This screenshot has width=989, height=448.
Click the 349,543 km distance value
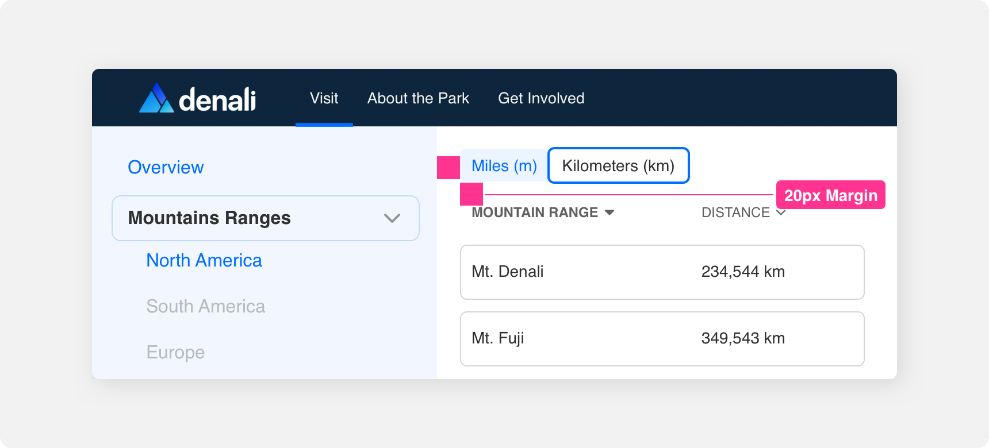pyautogui.click(x=743, y=338)
